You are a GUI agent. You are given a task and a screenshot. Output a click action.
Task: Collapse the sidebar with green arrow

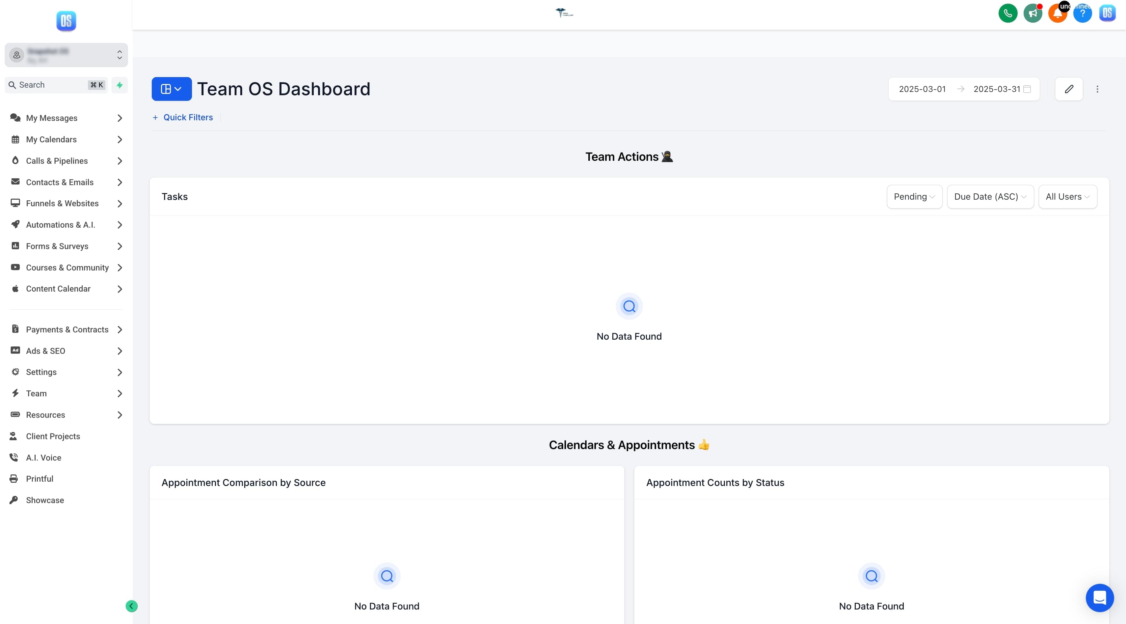tap(132, 606)
